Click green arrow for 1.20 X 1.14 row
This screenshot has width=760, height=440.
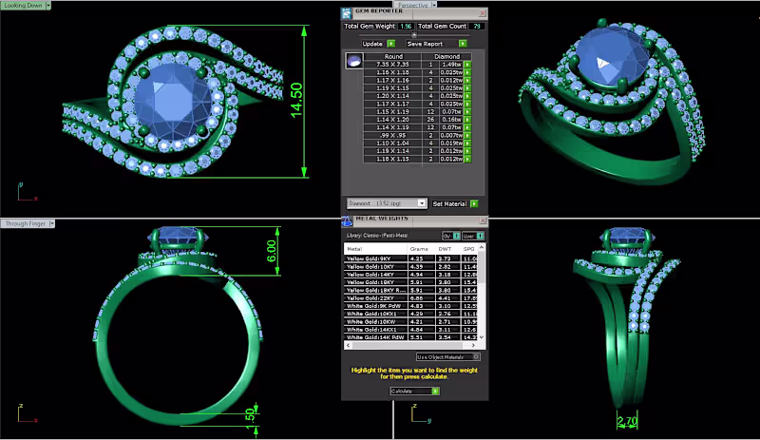coord(467,96)
